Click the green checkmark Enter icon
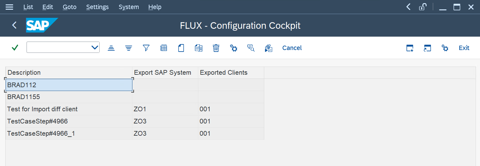The image size is (480, 166). tap(15, 48)
